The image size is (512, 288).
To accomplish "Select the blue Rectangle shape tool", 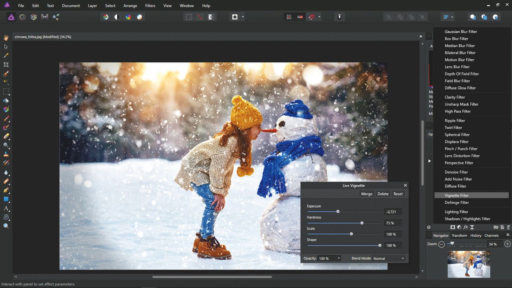I will pos(6,199).
